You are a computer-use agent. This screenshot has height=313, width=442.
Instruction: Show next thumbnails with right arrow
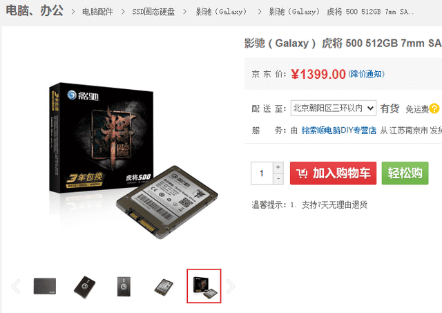pos(231,286)
